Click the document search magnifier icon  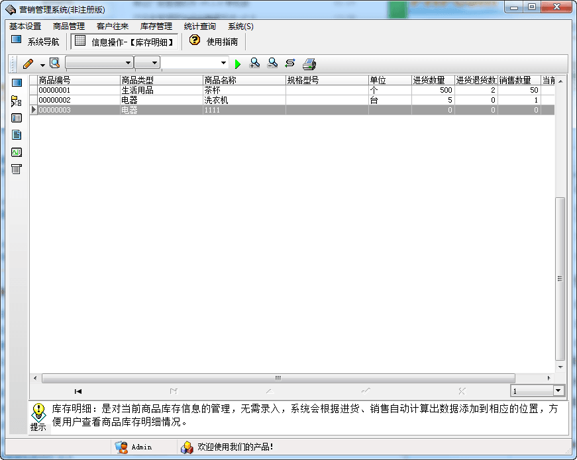pos(55,64)
